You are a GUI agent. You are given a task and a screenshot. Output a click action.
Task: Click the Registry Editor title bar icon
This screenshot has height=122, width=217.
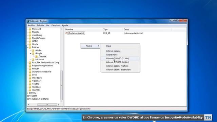pyautogui.click(x=28, y=21)
